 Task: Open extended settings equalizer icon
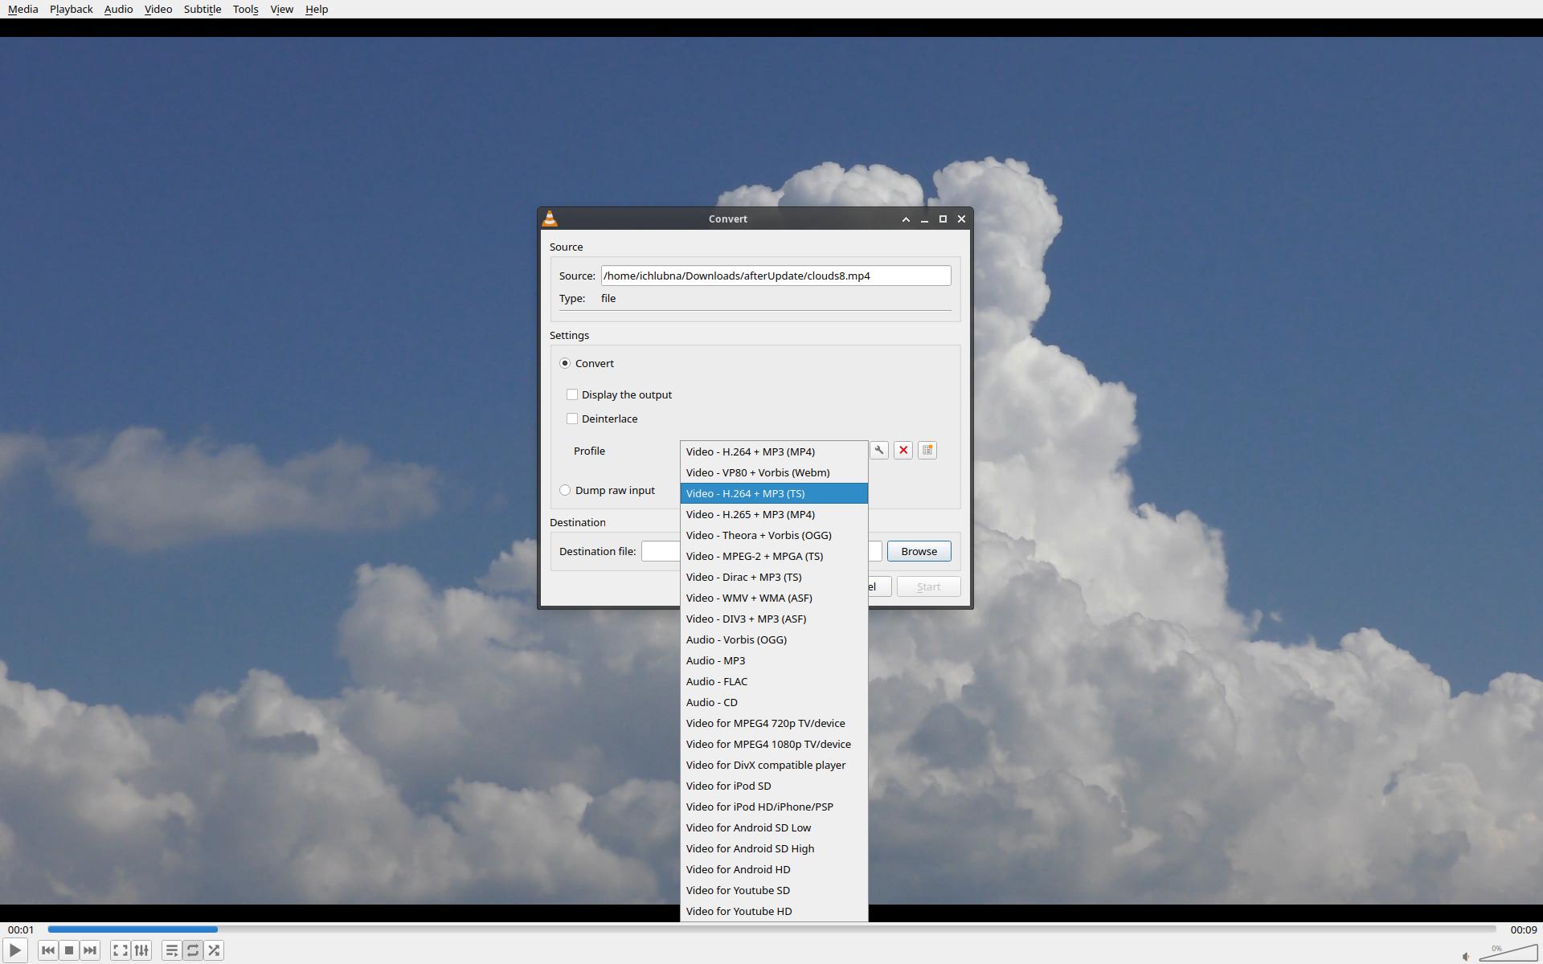141,950
